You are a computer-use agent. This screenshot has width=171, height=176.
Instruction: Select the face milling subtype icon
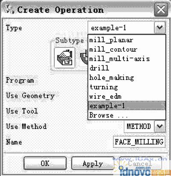(65, 58)
